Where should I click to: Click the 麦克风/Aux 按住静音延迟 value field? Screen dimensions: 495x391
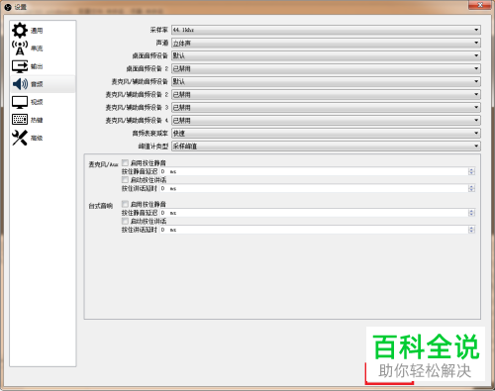point(318,171)
